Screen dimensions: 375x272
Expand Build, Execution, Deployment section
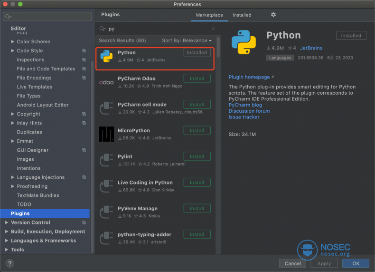7,232
